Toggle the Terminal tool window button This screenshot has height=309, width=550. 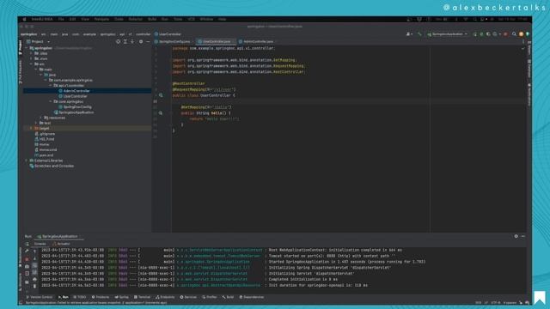[142, 297]
